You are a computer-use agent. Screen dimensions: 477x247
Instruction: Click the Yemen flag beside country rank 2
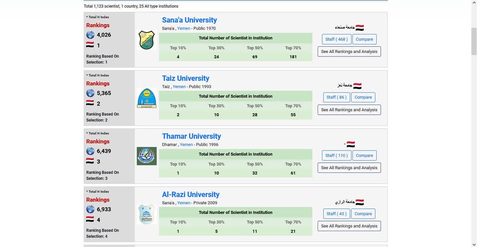point(90,103)
